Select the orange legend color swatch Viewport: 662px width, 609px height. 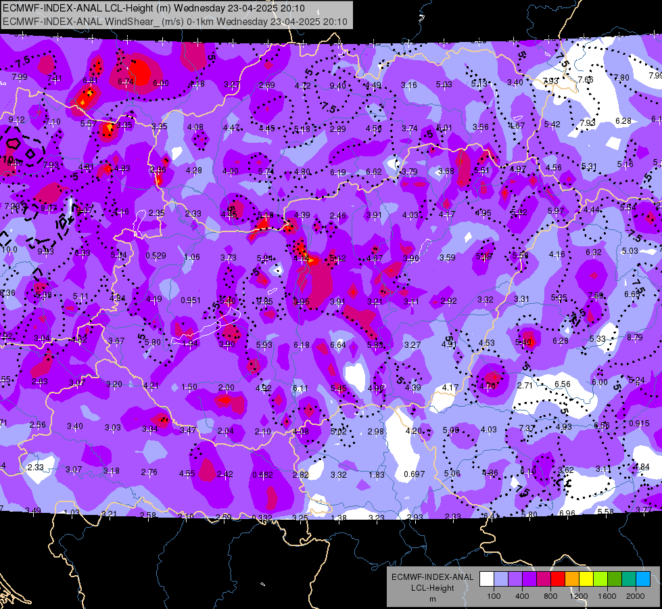pyautogui.click(x=572, y=579)
